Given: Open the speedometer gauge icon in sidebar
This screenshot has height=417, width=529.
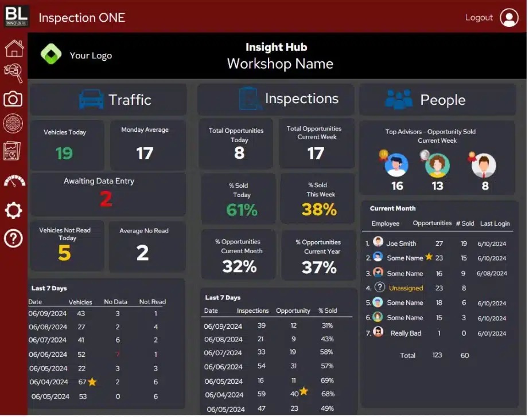Looking at the screenshot, I should (14, 182).
